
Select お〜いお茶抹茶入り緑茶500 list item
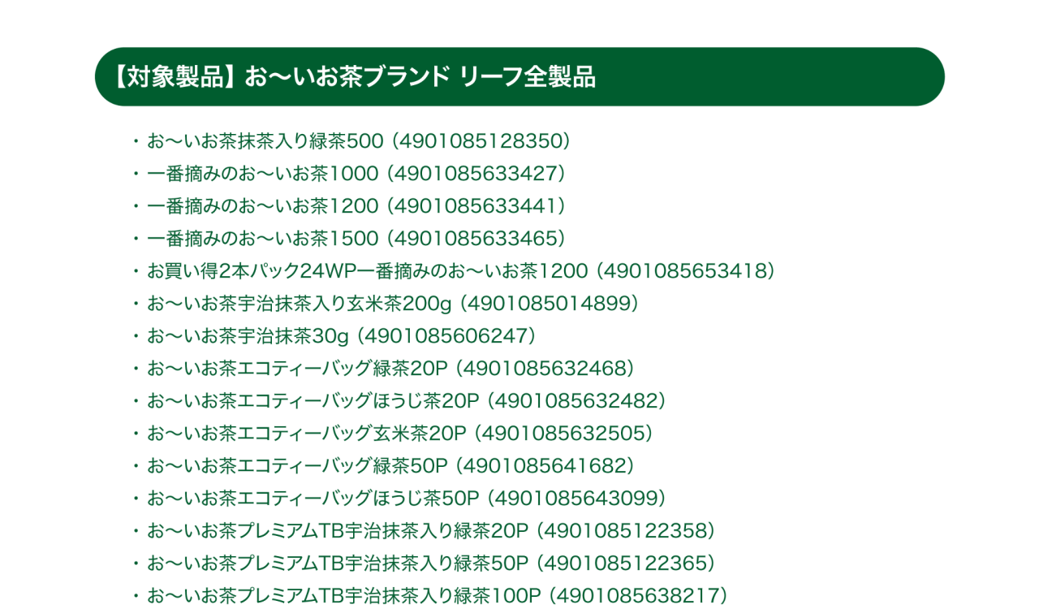[x=352, y=141]
